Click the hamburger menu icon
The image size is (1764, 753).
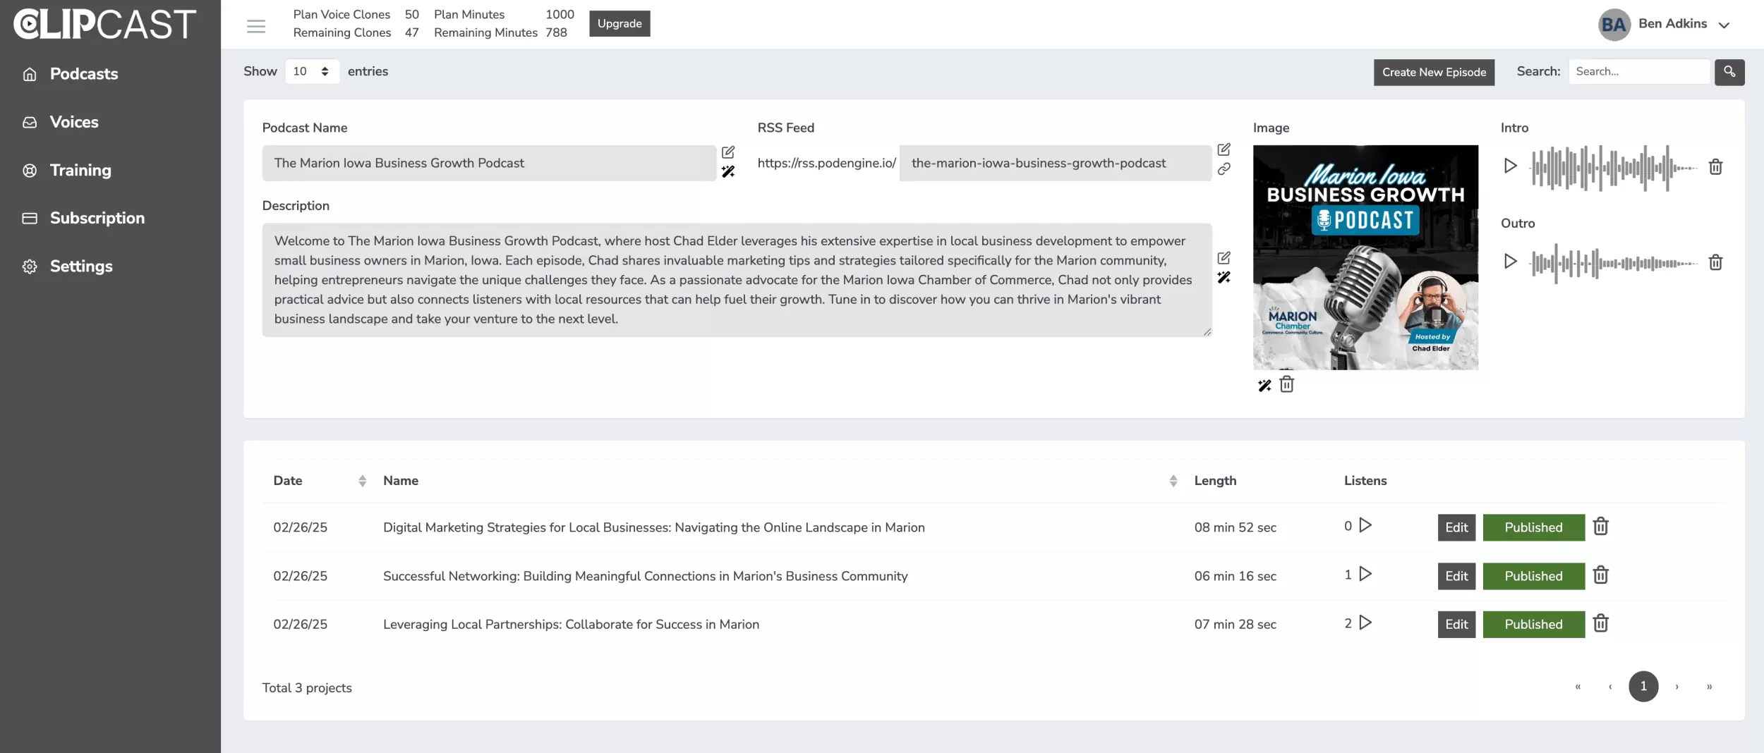pos(255,26)
